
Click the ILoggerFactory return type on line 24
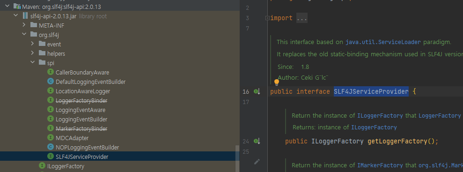(338, 141)
